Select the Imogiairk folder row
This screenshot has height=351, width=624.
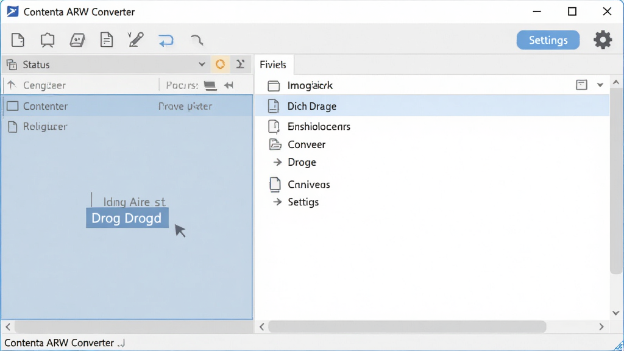[x=432, y=85]
